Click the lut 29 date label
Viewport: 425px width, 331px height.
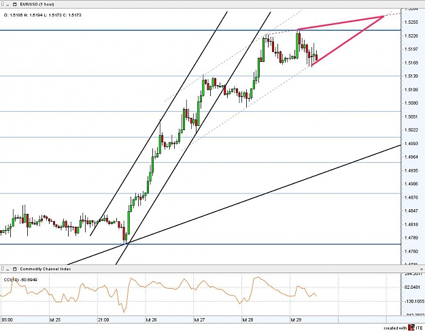(x=296, y=320)
